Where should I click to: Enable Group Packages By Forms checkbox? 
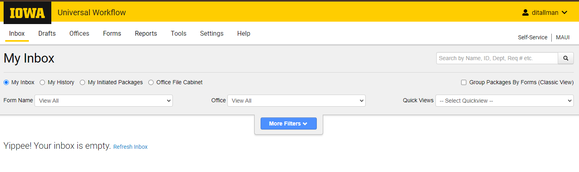pyautogui.click(x=464, y=83)
